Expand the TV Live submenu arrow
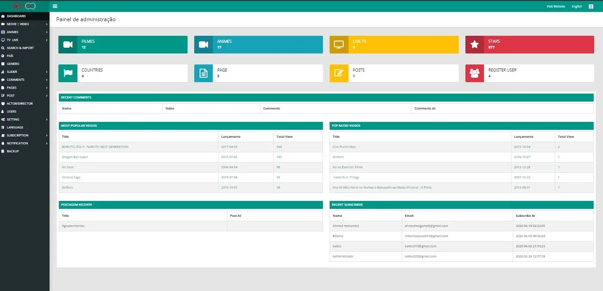The width and height of the screenshot is (603, 291). click(46, 40)
